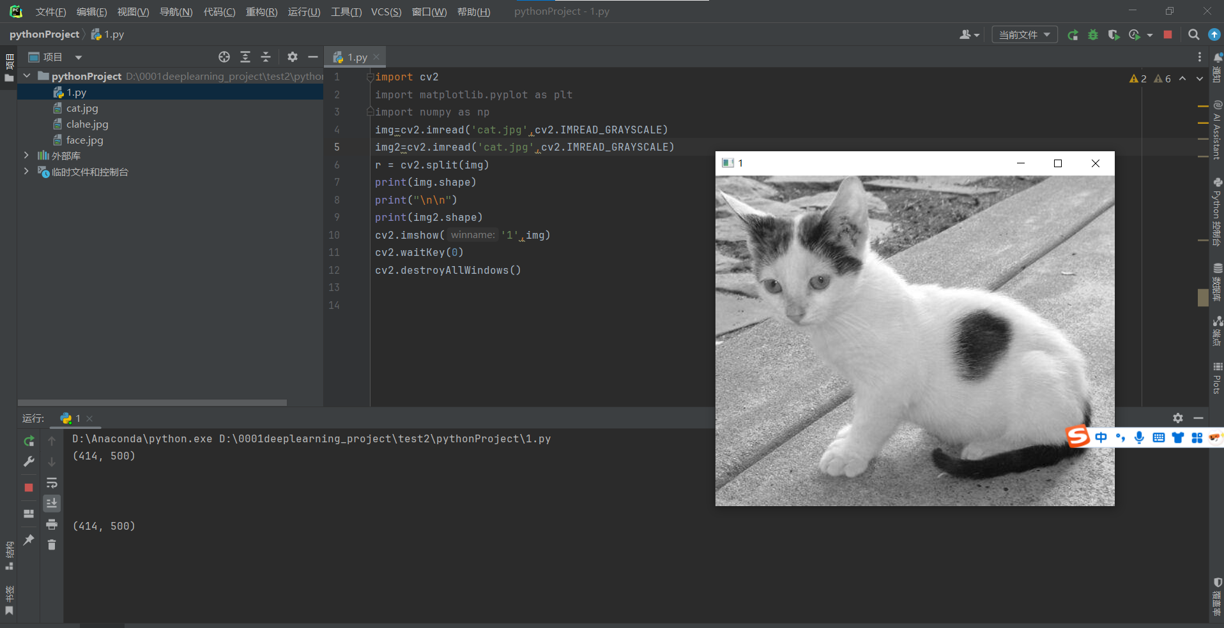1224x628 pixels.
Task: Click pythonProject breadcrumb in navigation bar
Action: tap(44, 34)
